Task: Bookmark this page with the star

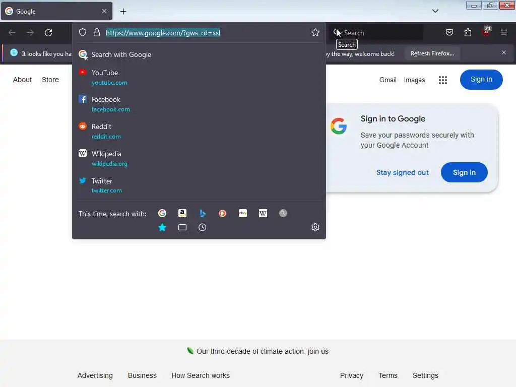Action: click(x=315, y=32)
